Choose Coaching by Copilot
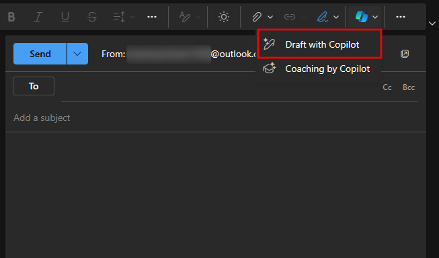 [319, 69]
